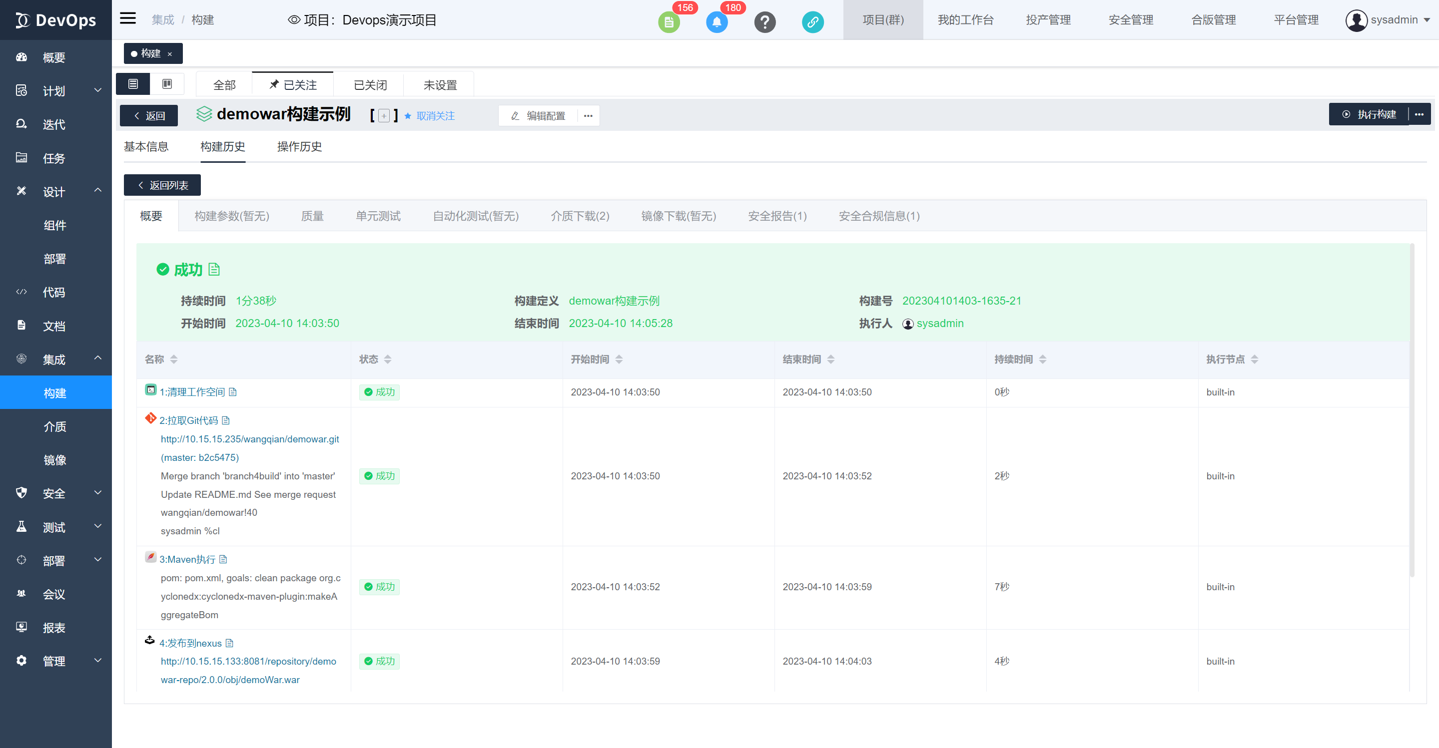Open the demowar.git repository link

250,439
